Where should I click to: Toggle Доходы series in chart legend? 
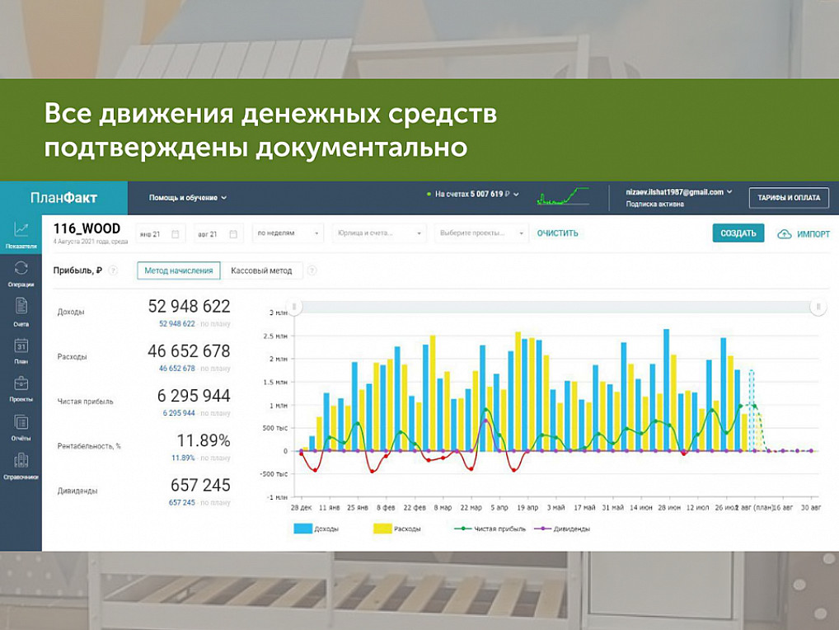(x=316, y=529)
